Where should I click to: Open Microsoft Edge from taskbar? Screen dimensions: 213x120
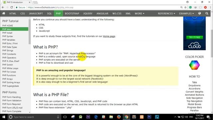click(x=96, y=117)
